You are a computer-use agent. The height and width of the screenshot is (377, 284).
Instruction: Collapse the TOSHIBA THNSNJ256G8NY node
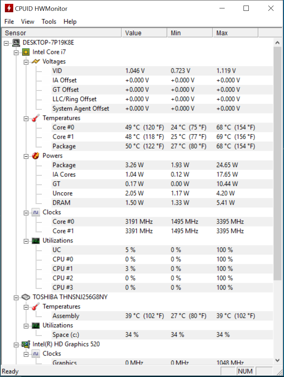pyautogui.click(x=16, y=298)
